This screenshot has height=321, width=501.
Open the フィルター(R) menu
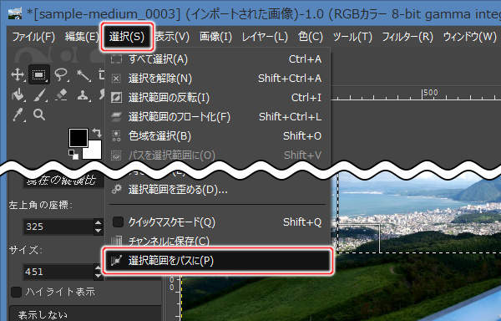(407, 37)
